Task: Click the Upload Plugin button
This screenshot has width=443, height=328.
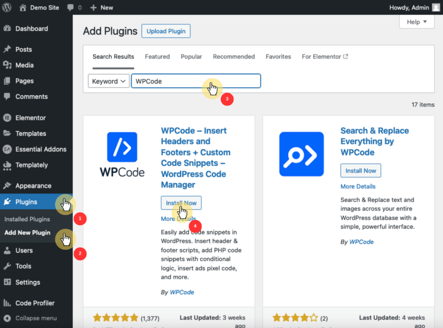Action: pos(166,31)
